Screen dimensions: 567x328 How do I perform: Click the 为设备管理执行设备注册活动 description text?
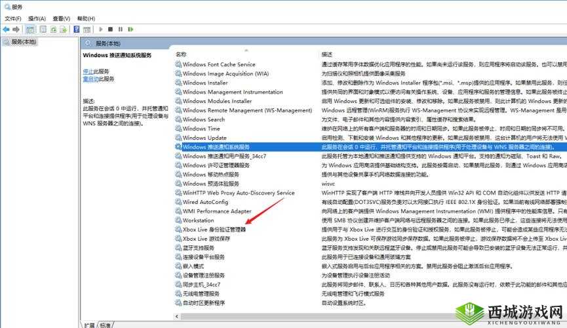(355, 275)
